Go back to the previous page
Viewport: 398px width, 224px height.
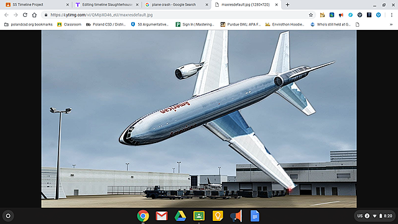tap(6, 15)
